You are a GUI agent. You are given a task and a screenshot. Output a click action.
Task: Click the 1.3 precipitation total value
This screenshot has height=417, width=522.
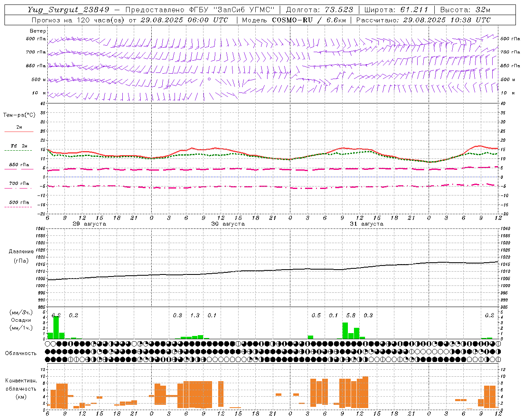click(x=195, y=315)
